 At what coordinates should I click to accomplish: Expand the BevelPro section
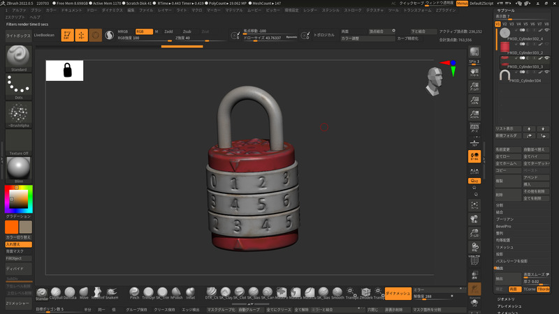(x=503, y=226)
